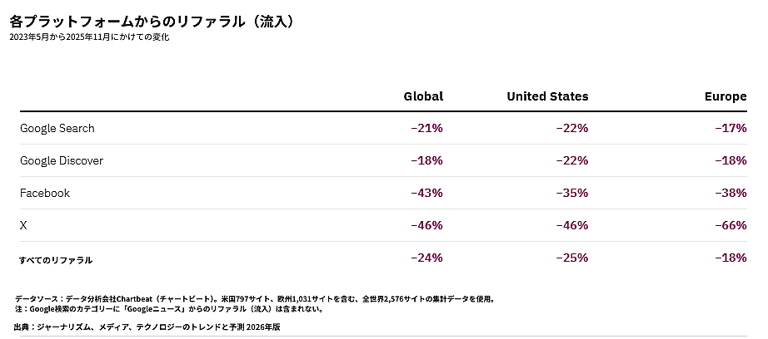Click the Europe column header

725,96
